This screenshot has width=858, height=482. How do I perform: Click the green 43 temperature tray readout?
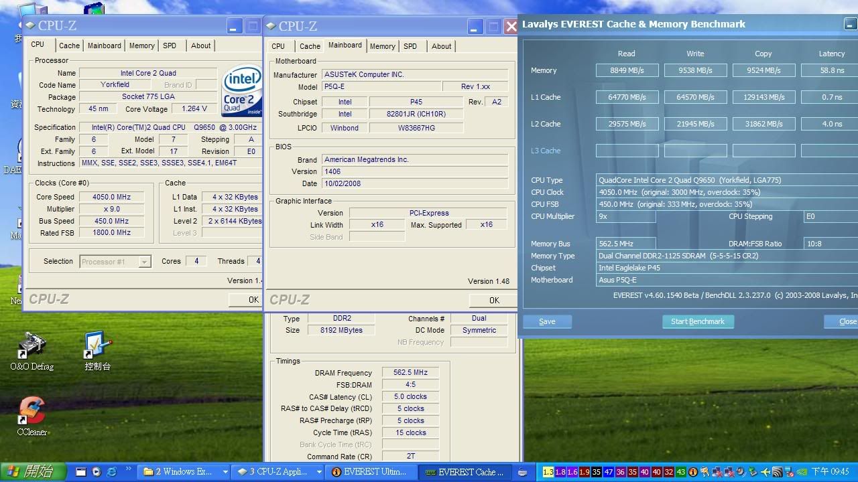coord(681,472)
